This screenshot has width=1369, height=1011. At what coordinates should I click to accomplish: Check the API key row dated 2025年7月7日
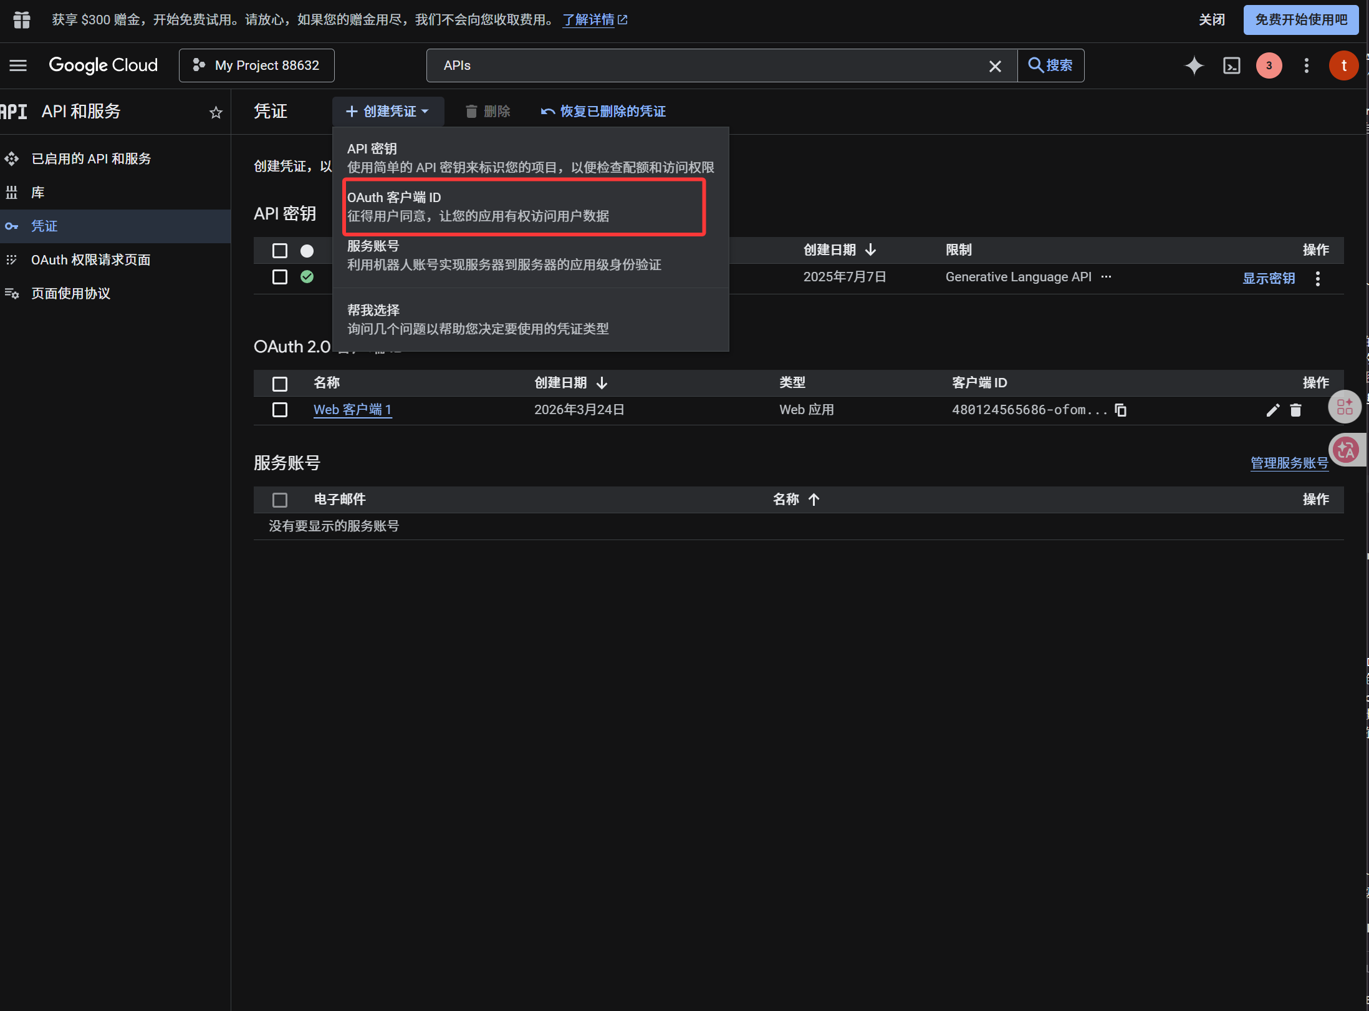(280, 277)
